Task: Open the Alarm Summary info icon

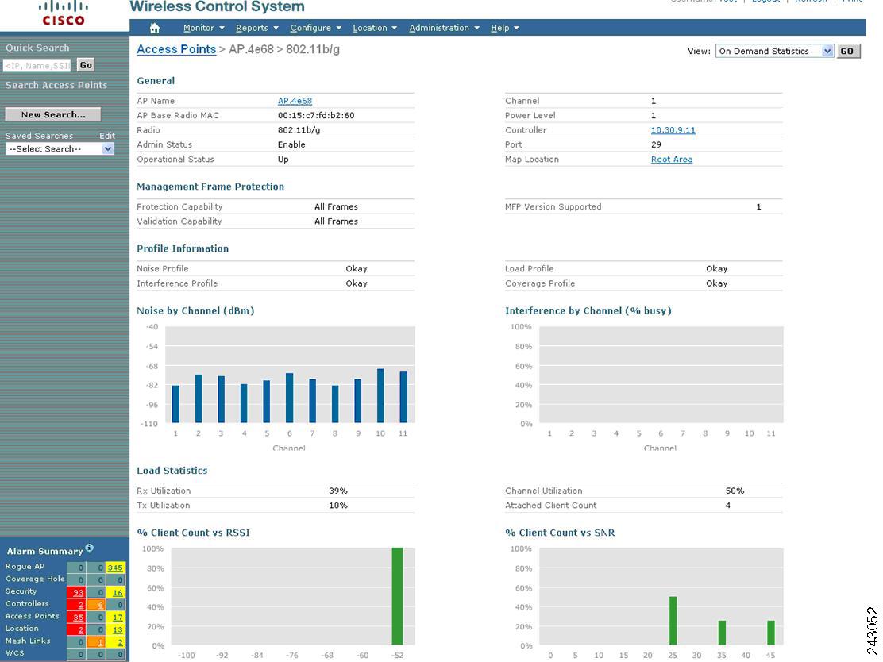Action: 90,548
